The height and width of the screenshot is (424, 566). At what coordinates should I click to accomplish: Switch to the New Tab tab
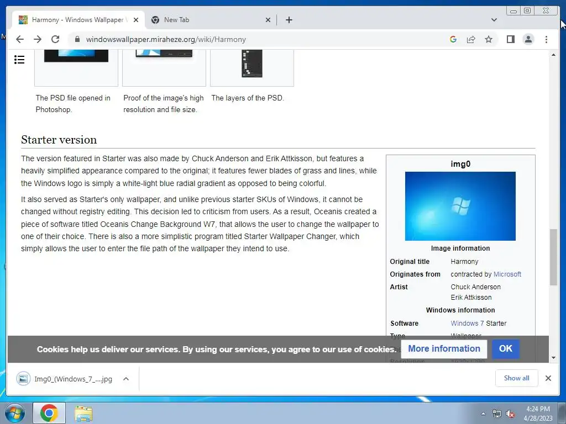(x=211, y=20)
